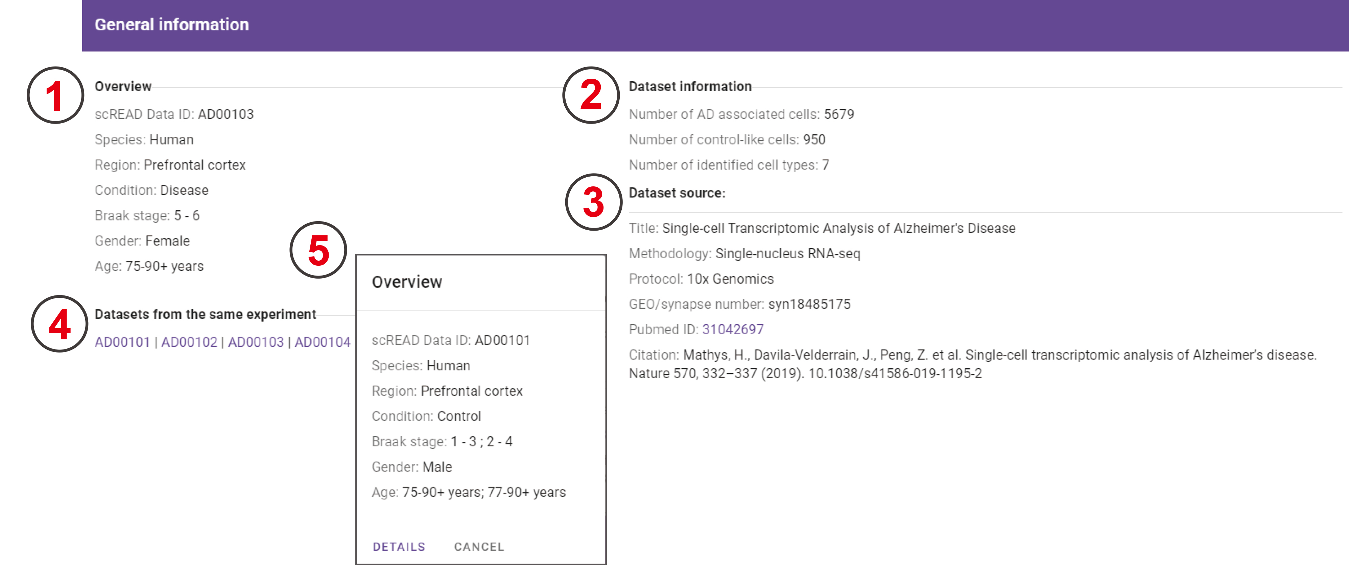The image size is (1349, 573).
Task: Click the synapse number syn18485175
Action: (x=809, y=304)
